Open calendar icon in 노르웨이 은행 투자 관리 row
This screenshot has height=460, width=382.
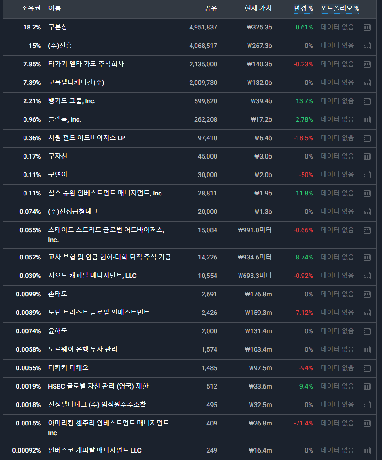pos(367,349)
